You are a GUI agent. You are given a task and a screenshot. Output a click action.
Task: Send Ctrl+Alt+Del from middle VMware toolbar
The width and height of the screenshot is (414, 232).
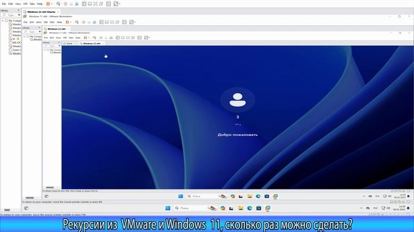coord(76,23)
